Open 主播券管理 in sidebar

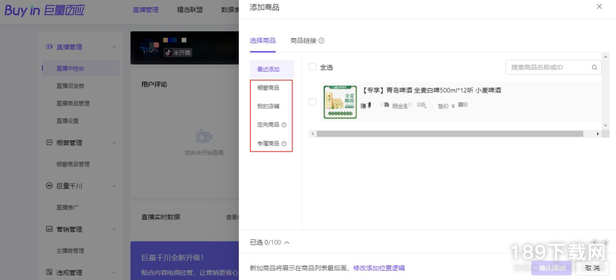[x=70, y=250]
